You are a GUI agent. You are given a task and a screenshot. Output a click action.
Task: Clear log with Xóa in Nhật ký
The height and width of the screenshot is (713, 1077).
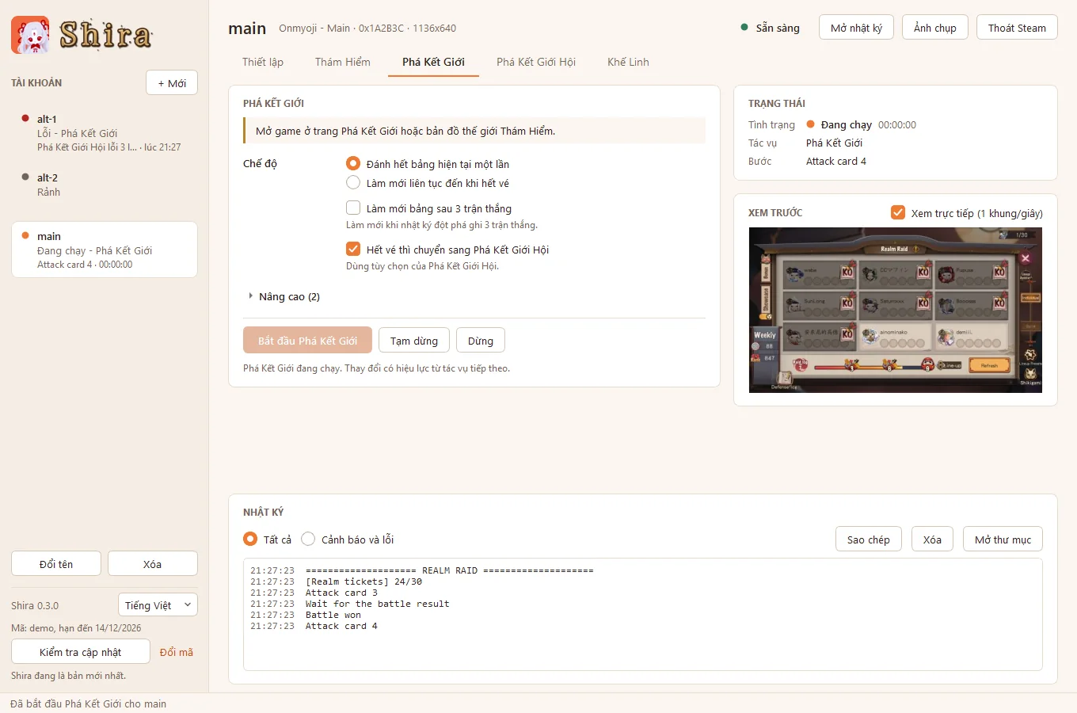click(x=933, y=540)
